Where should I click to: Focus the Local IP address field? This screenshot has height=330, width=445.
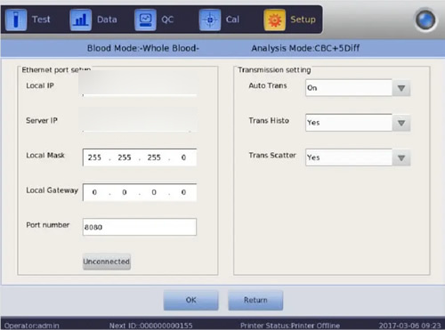[140, 87]
